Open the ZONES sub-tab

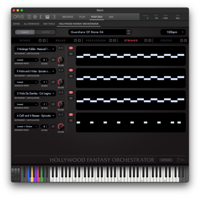pos(16,24)
